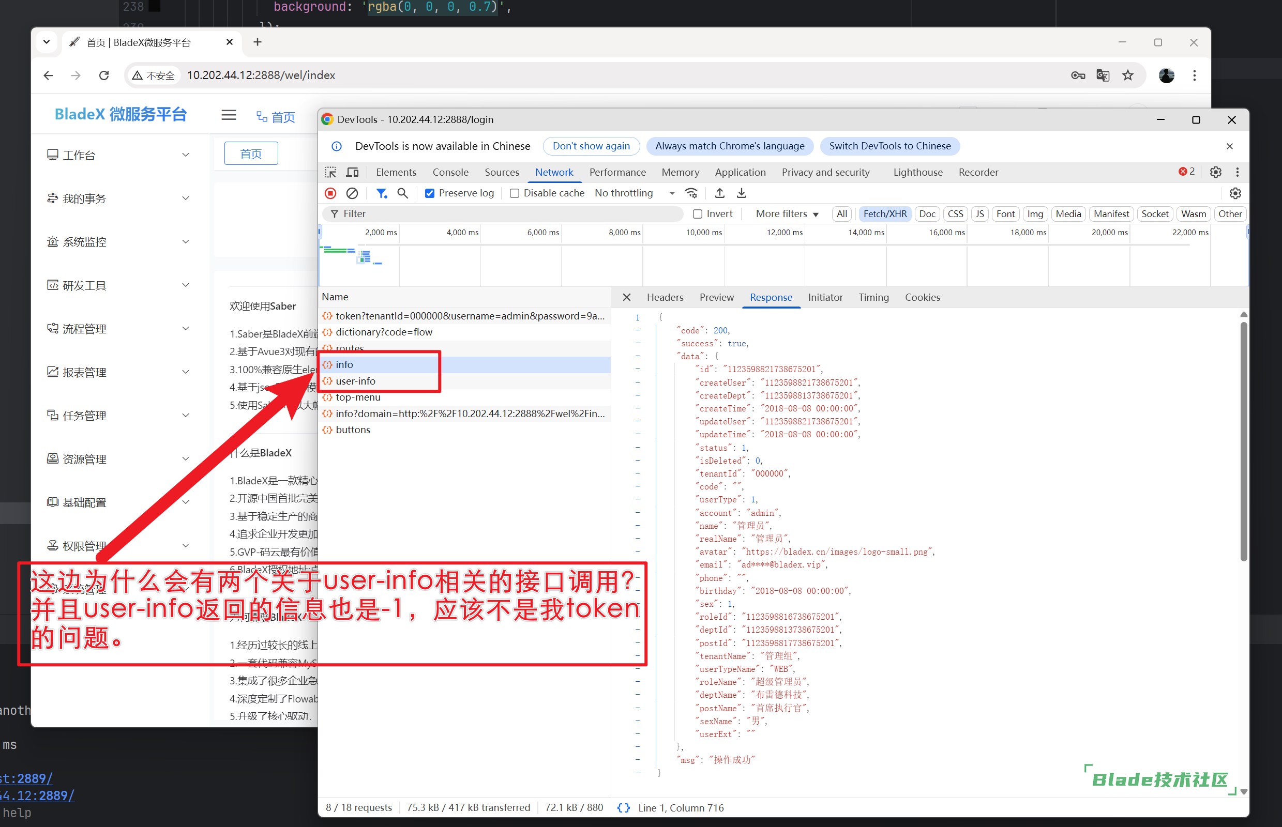Viewport: 1282px width, 827px height.
Task: Open the No throttling dropdown
Action: [634, 193]
